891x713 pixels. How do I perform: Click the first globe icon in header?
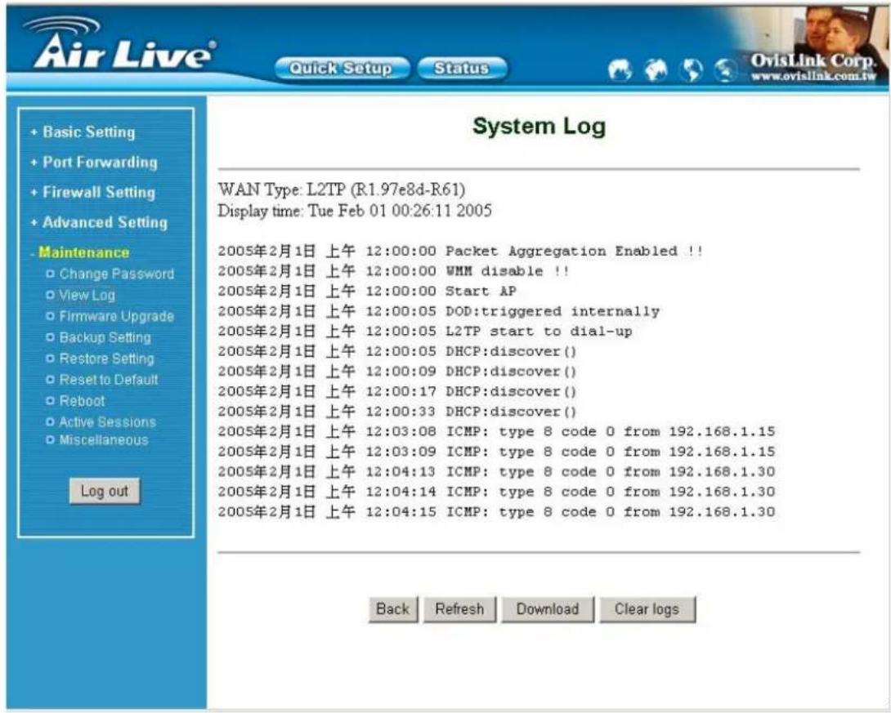(620, 70)
